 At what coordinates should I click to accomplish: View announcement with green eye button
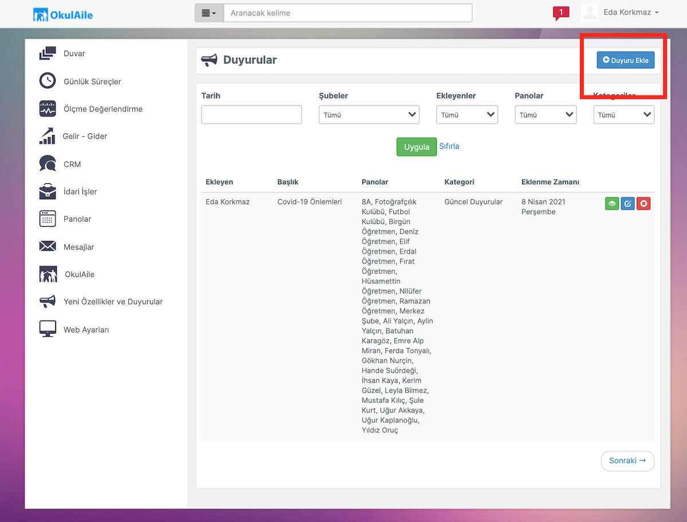point(612,203)
